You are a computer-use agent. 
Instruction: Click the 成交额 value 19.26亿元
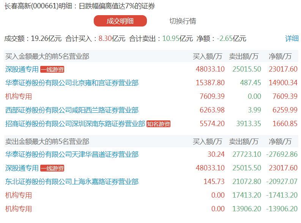pos(46,39)
